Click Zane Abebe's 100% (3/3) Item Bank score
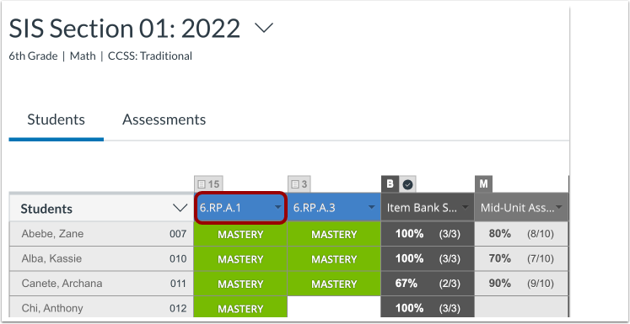 coord(428,234)
